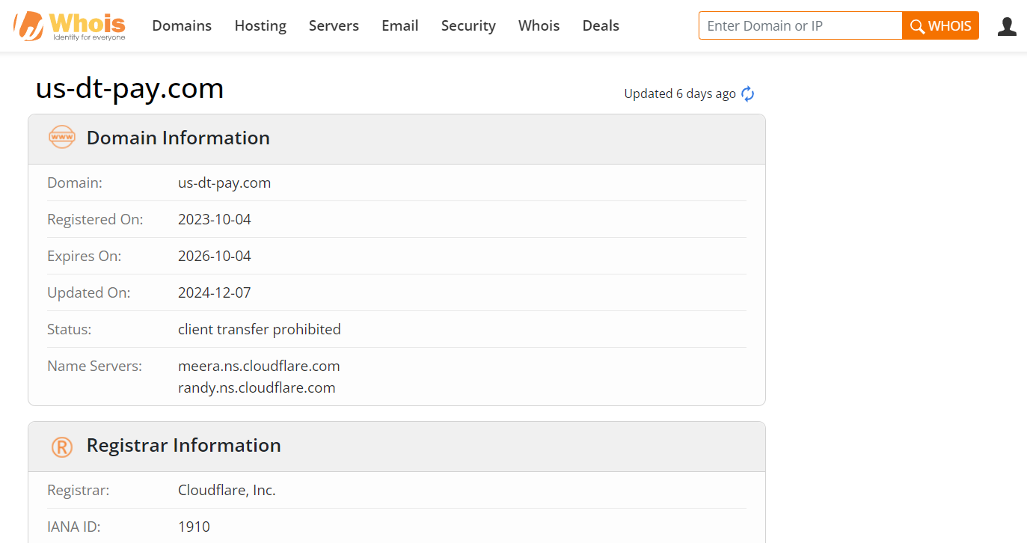
Task: Click the Name Servers label
Action: [x=94, y=366]
